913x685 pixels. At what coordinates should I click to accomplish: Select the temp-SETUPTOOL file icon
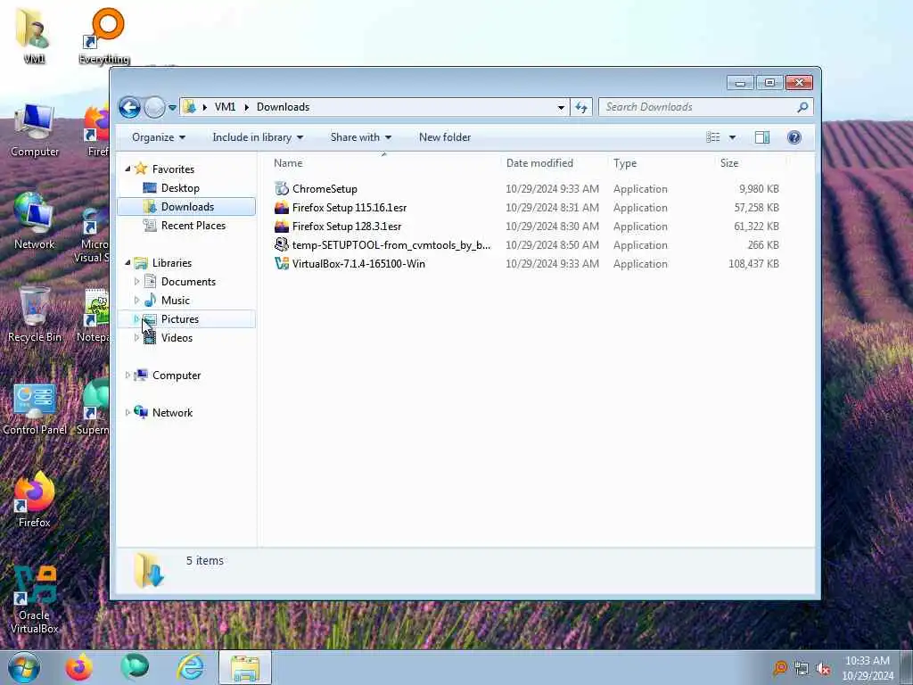tap(282, 244)
